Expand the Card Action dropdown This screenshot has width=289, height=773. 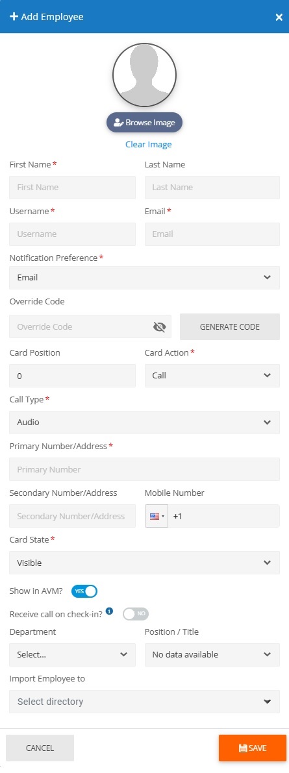tap(212, 376)
